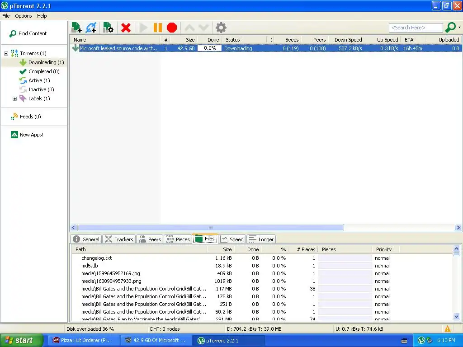Sort torrents by Seeds column header
Image resolution: width=463 pixels, height=347 pixels.
[288, 40]
